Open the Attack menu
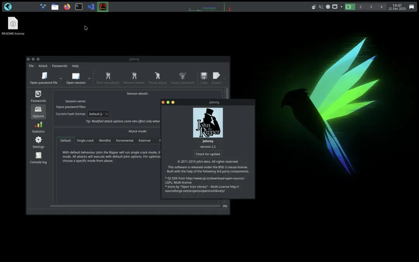This screenshot has height=262, width=419. pos(43,66)
